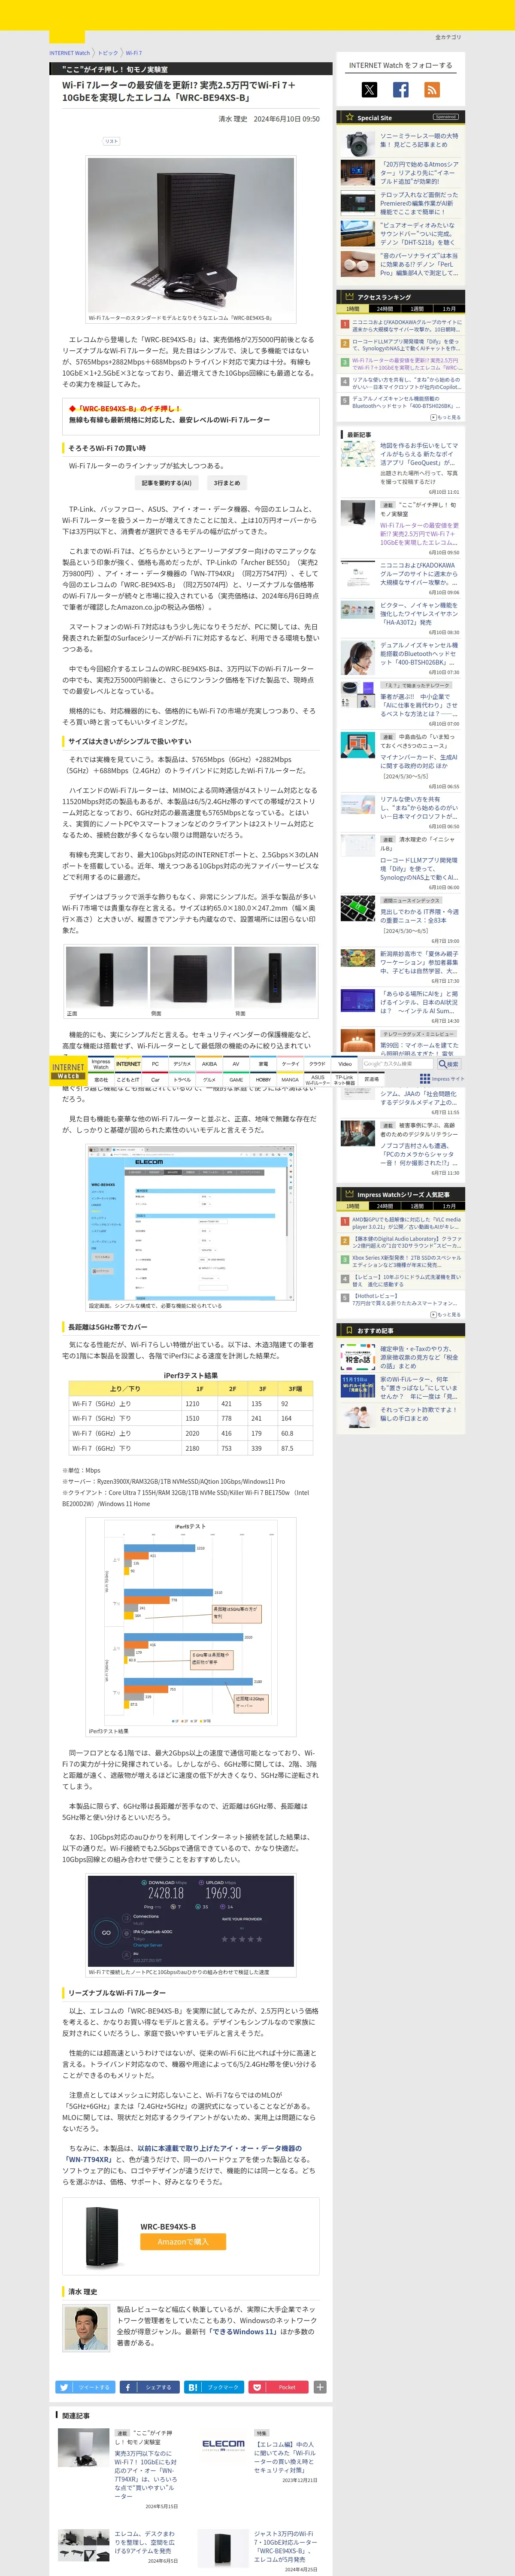Click the リスト button above main photo
Viewport: 515px width, 2576px height.
coord(111,141)
